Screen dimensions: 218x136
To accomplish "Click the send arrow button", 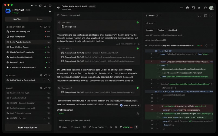I will tap(136, 127).
